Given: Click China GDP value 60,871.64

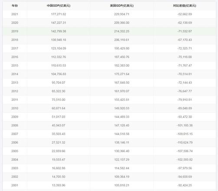Looking at the screenshot, I should click(x=59, y=108).
